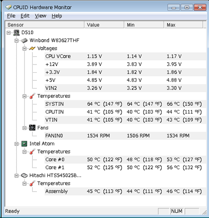This screenshot has height=218, width=209.
Task: Minimize the Hardware Monitor window
Action: point(174,7)
